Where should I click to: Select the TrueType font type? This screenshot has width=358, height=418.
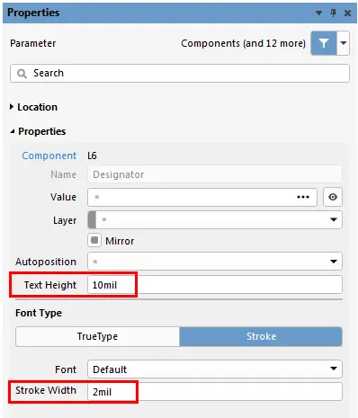point(97,336)
